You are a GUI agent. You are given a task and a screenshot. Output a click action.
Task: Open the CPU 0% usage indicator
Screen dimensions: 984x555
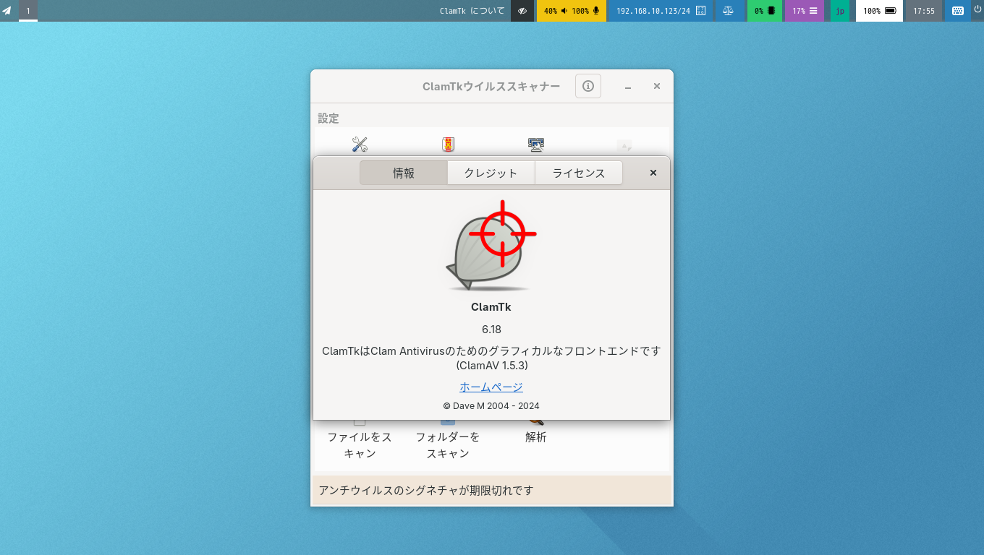765,11
